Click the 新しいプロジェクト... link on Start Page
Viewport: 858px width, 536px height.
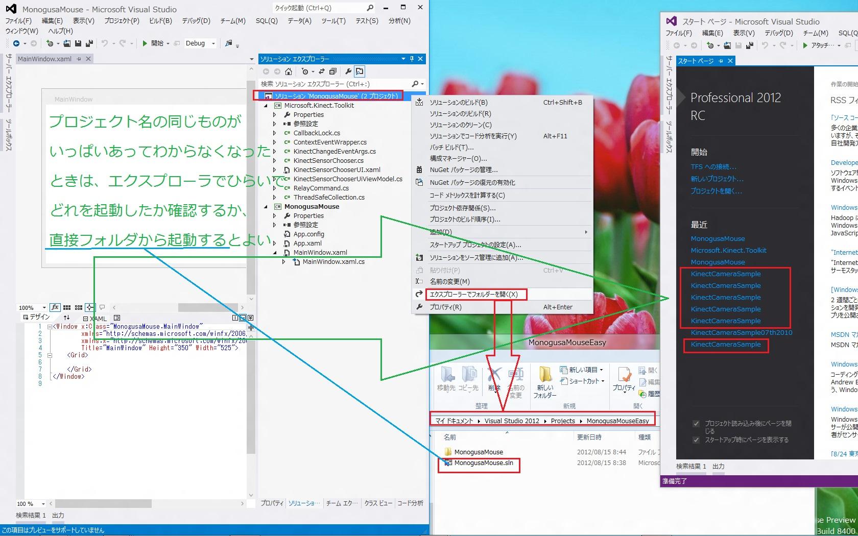[x=717, y=179]
